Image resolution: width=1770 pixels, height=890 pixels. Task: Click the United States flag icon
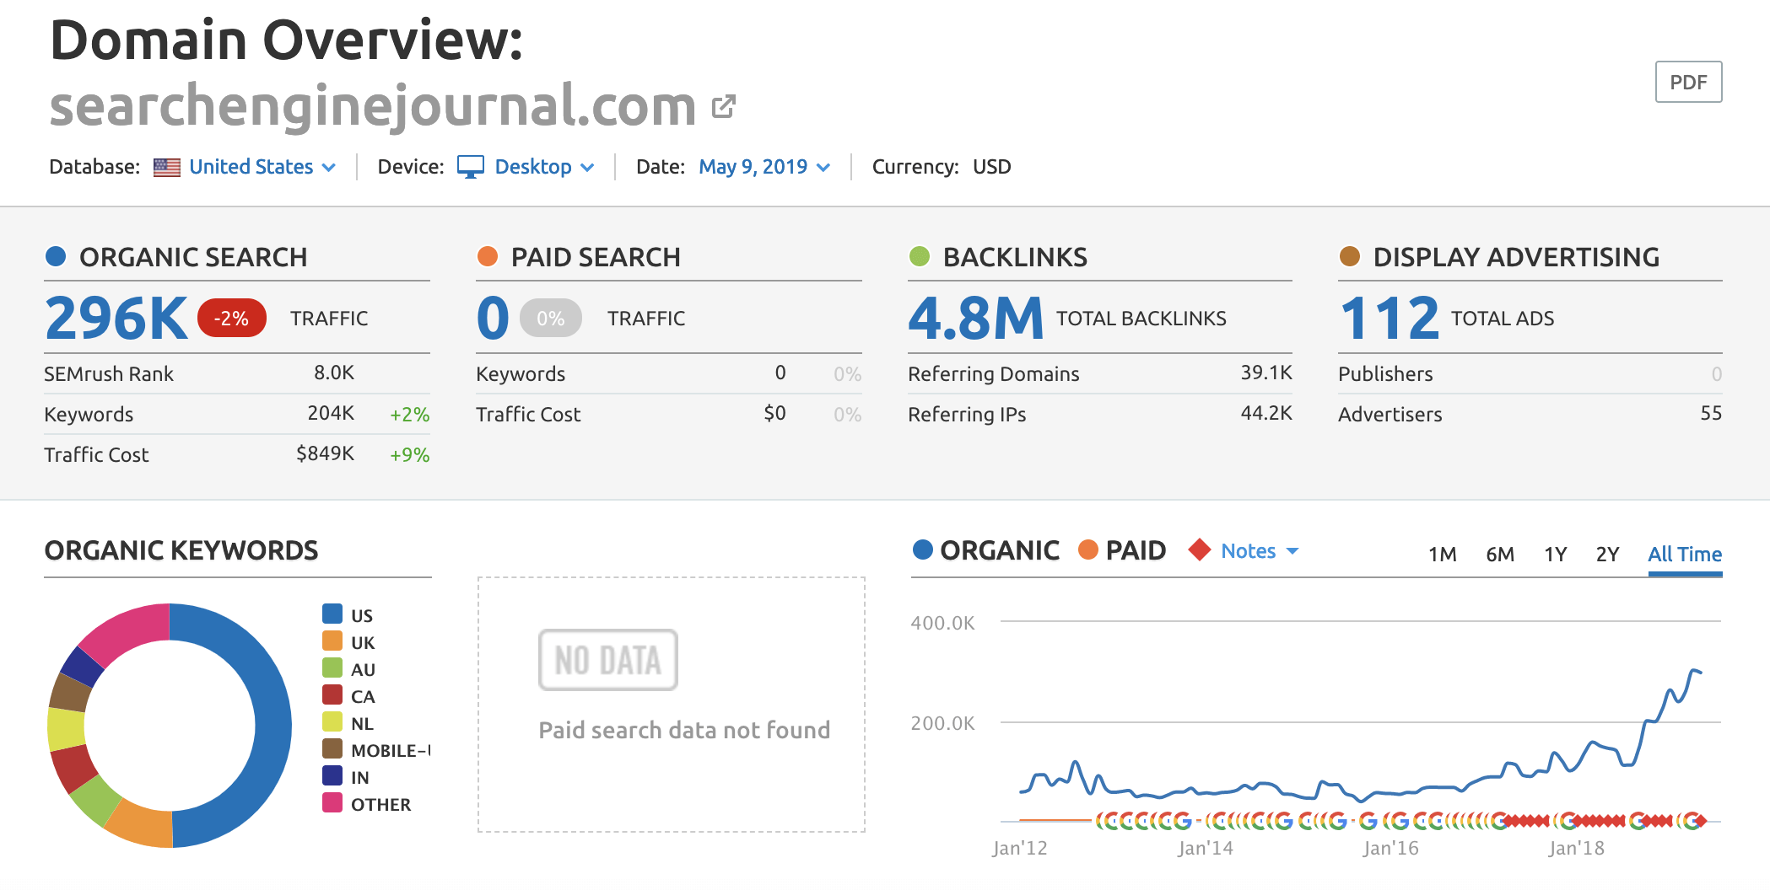(x=167, y=168)
